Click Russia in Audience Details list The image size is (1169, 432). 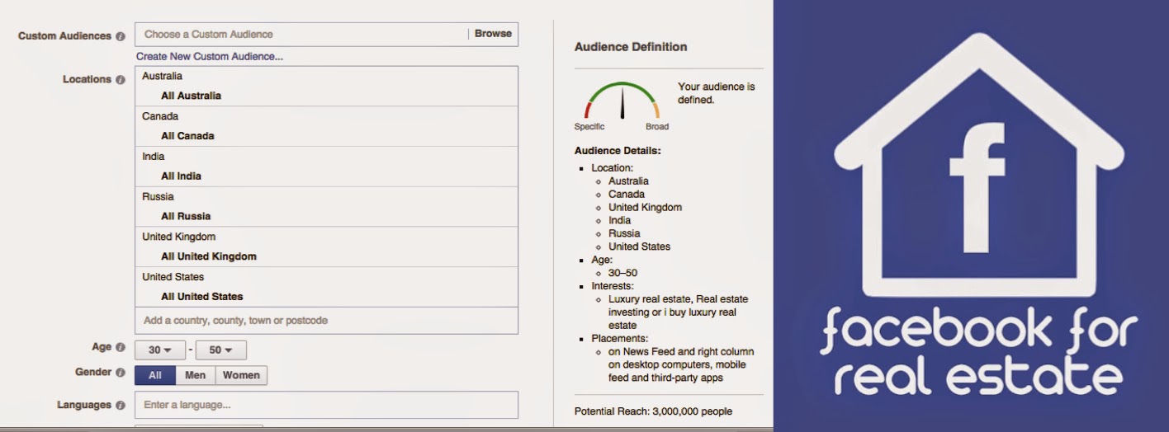click(x=624, y=234)
